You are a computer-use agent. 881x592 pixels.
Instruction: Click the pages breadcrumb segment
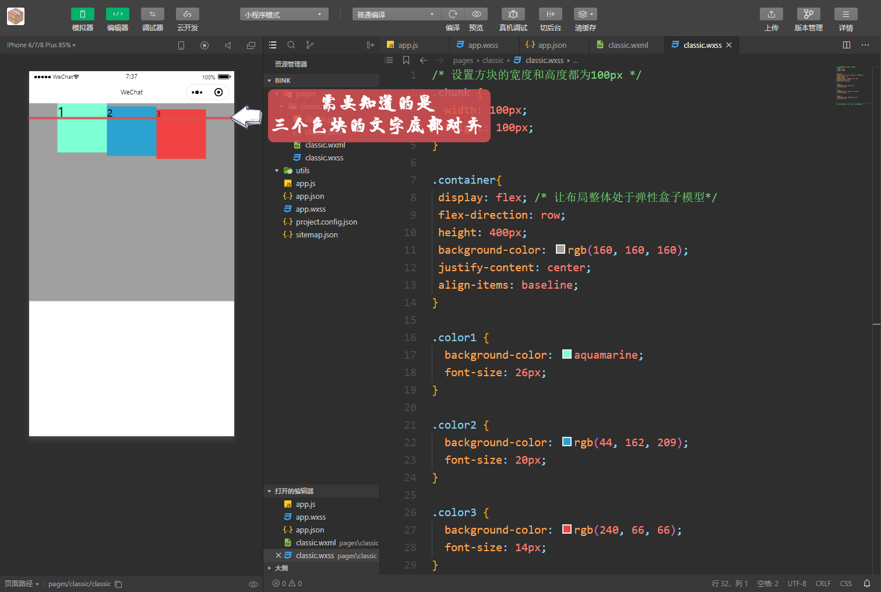point(463,60)
